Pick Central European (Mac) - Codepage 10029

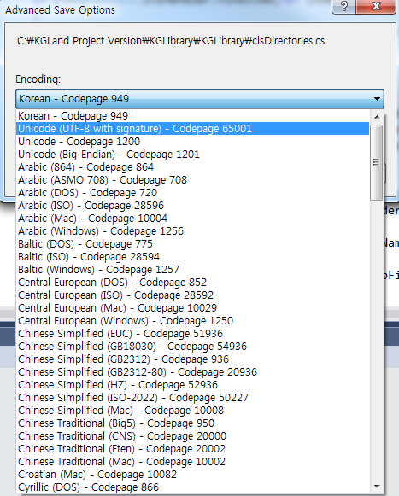point(192,308)
